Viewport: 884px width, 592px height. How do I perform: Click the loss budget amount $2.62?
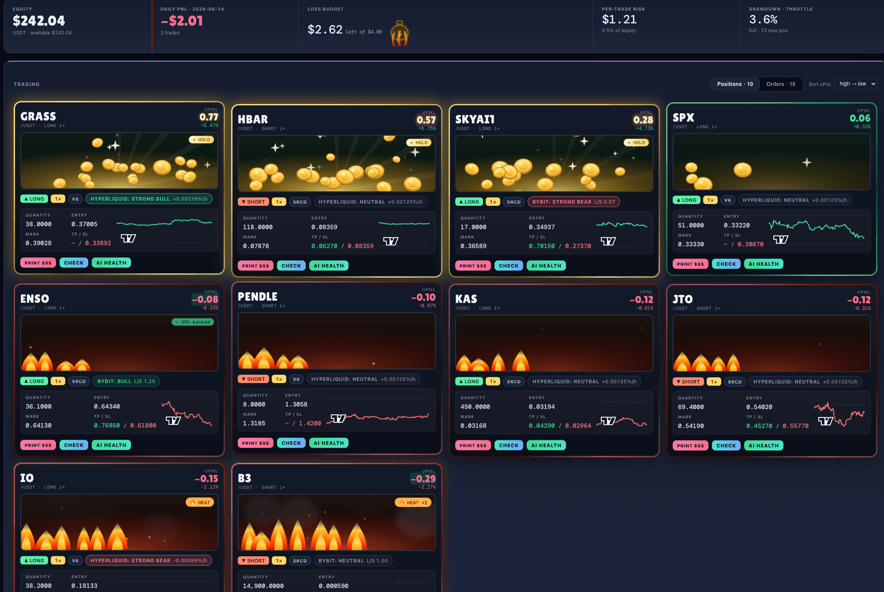[325, 30]
